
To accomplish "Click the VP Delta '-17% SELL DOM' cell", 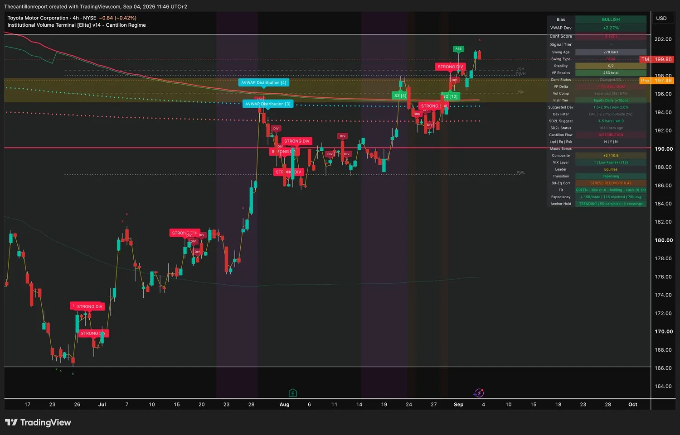I will (x=611, y=86).
